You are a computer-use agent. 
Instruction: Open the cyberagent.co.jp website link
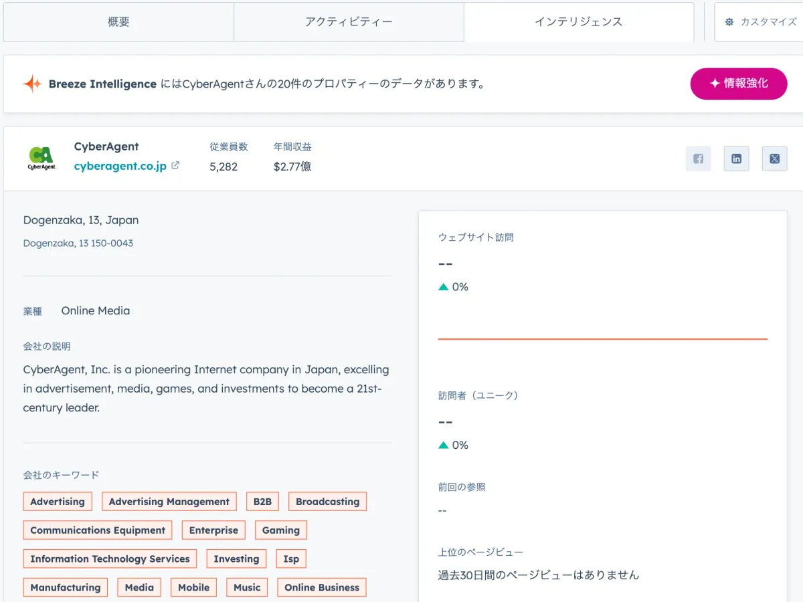120,166
